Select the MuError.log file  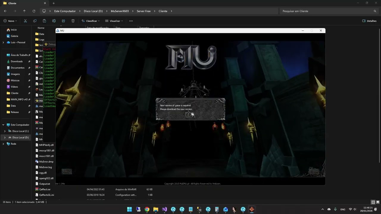coord(46,167)
